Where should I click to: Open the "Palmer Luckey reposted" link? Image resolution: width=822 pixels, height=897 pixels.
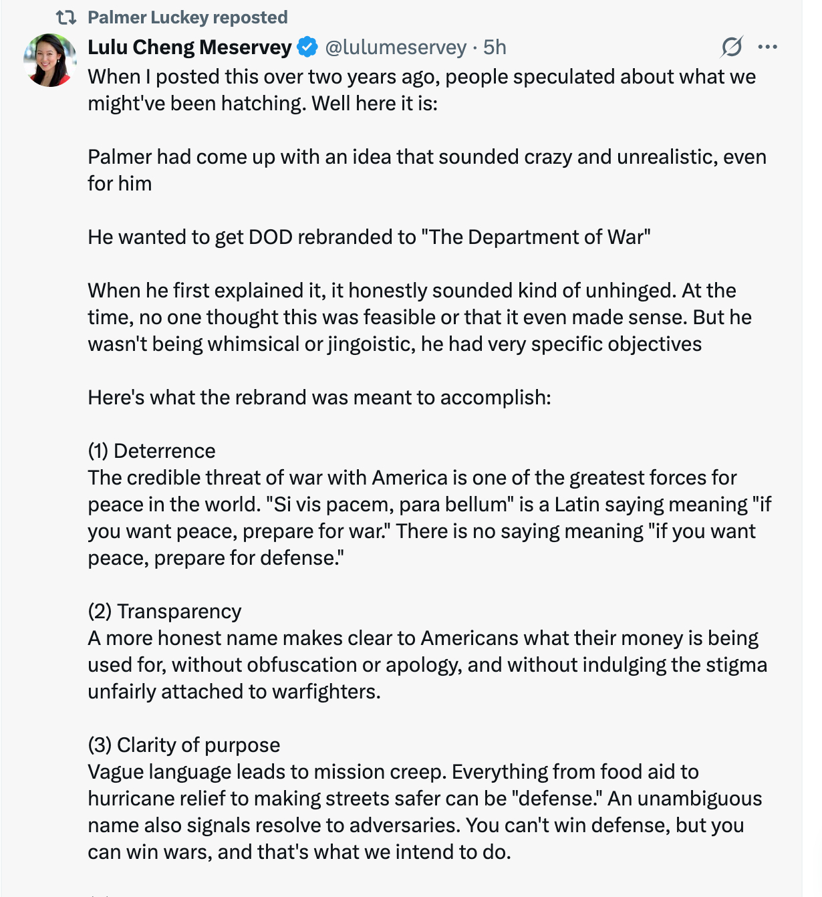[187, 17]
